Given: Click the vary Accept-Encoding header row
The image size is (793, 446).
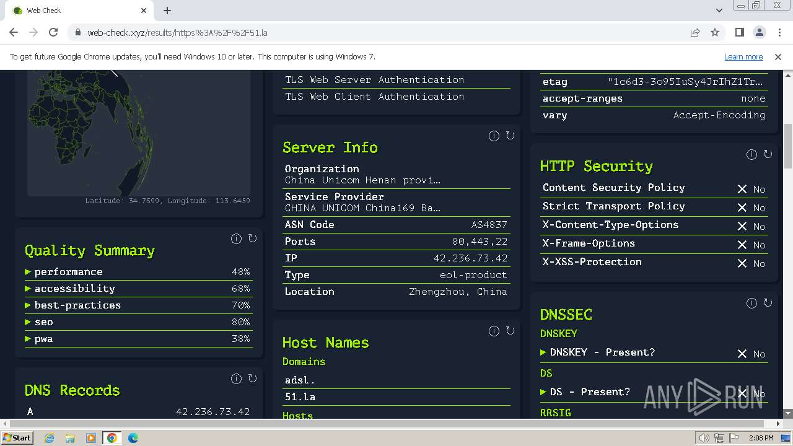Looking at the screenshot, I should 654,115.
